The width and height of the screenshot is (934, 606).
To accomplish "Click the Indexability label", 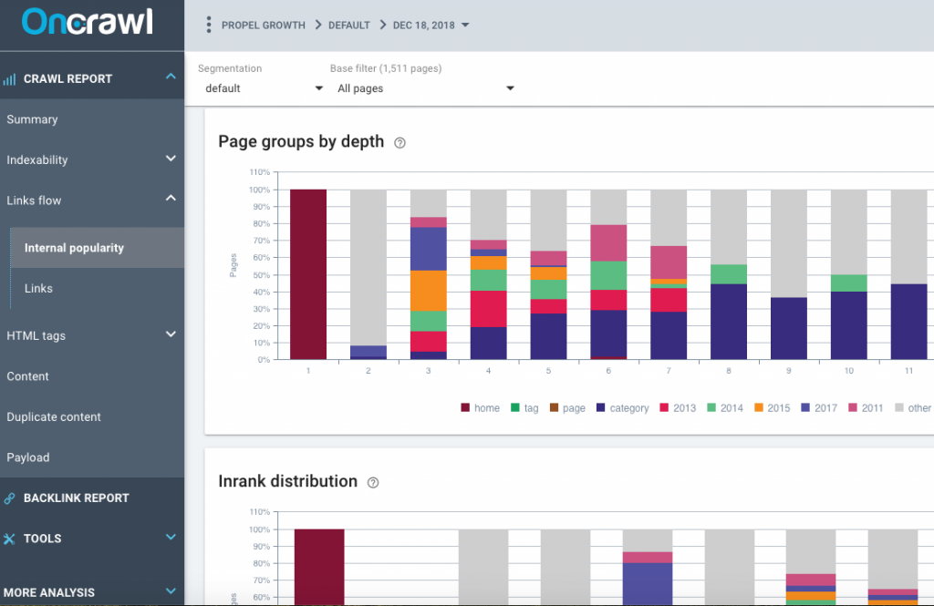I will pyautogui.click(x=36, y=159).
